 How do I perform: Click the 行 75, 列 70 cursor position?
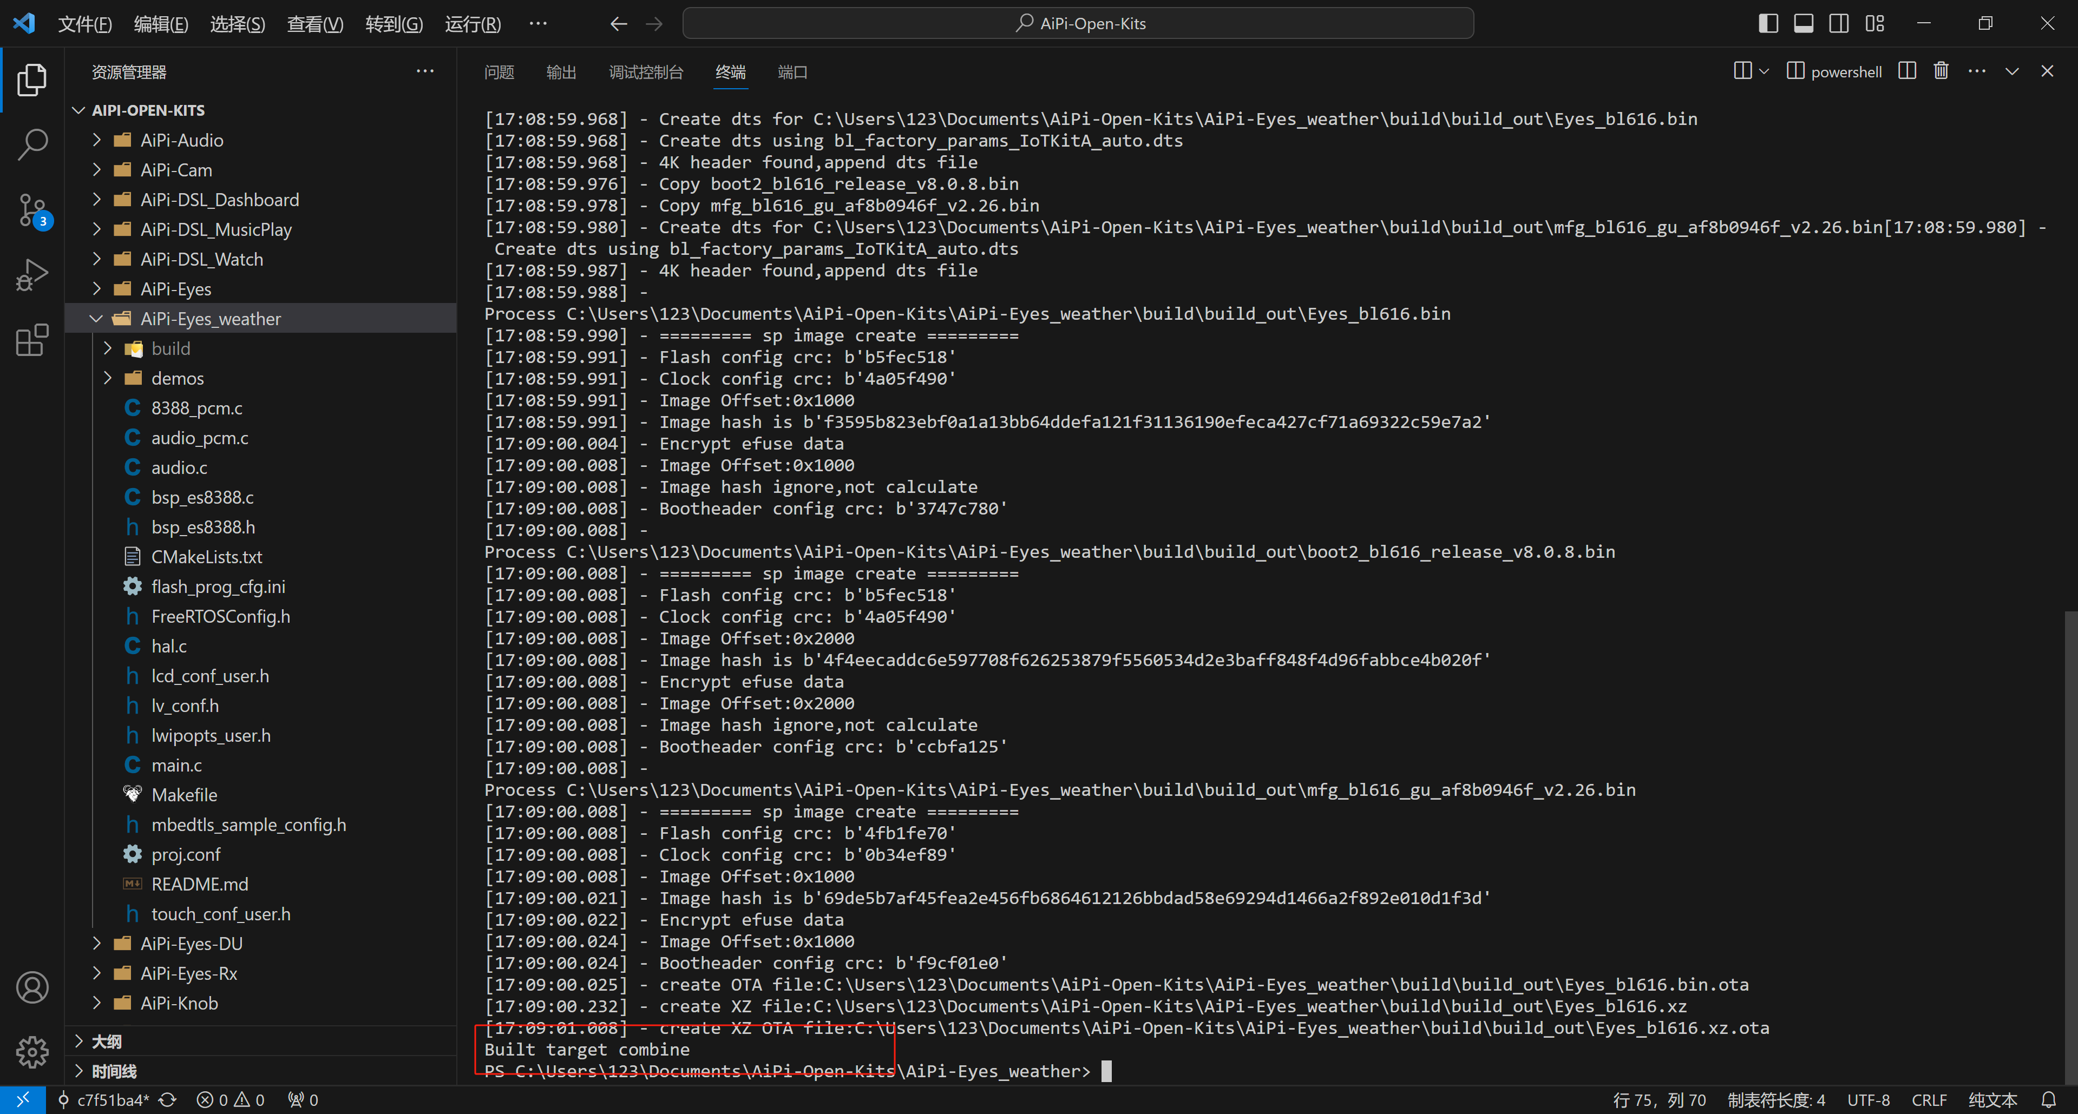(x=1660, y=1099)
